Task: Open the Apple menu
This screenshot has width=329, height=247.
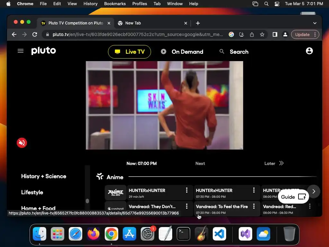Action: 8,4
